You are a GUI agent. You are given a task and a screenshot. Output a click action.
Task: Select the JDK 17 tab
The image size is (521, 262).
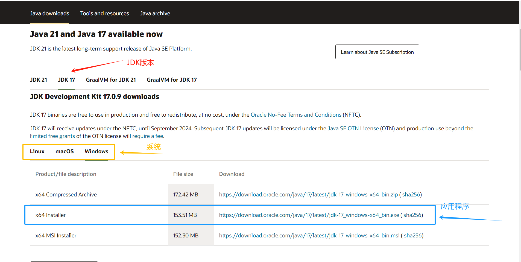coord(66,80)
